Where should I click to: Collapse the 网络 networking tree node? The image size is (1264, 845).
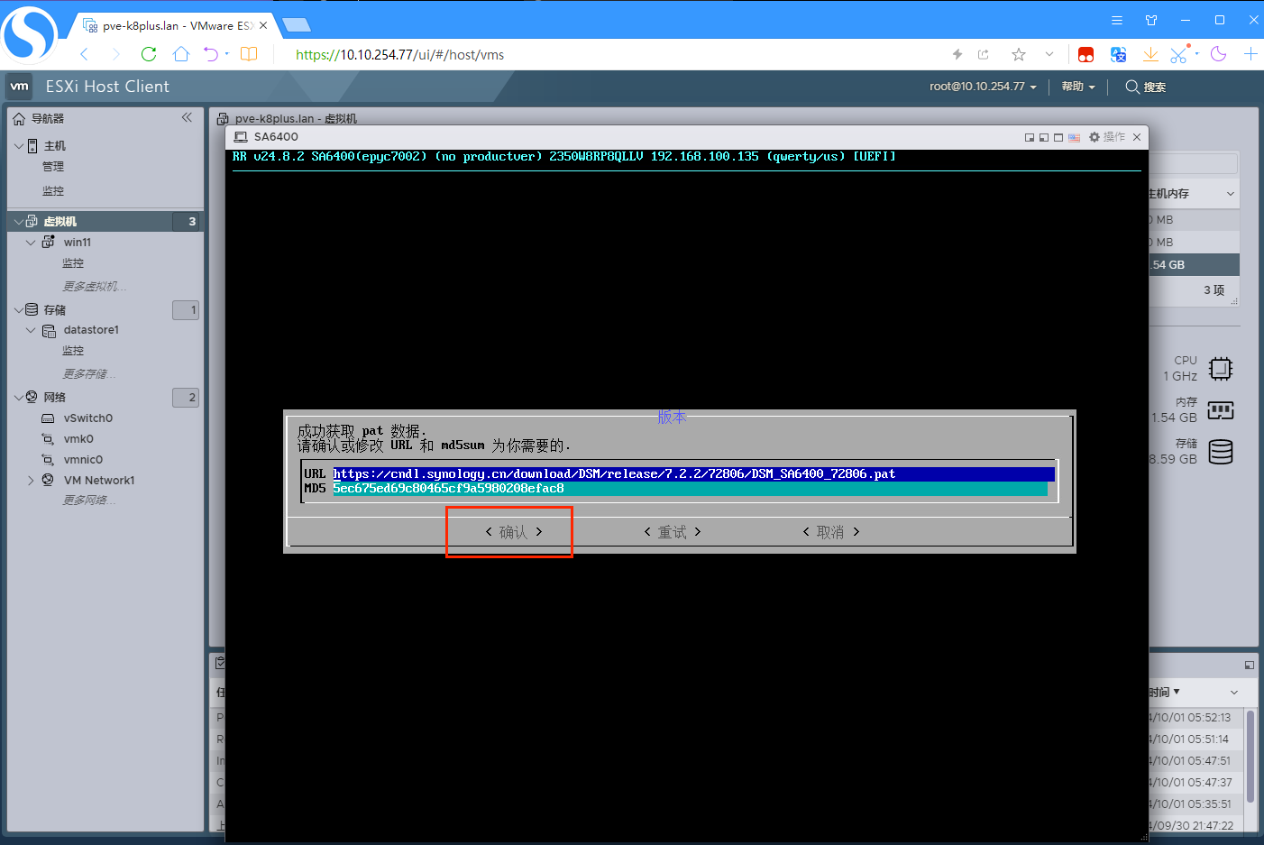click(19, 397)
